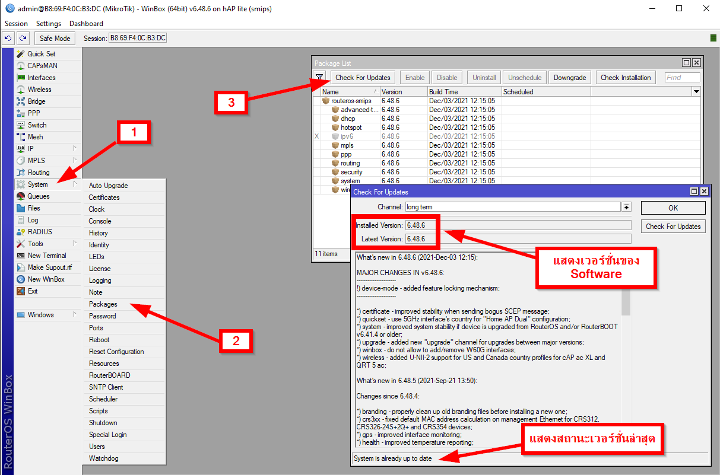
Task: Select Reboot in System submenu
Action: tap(124, 340)
